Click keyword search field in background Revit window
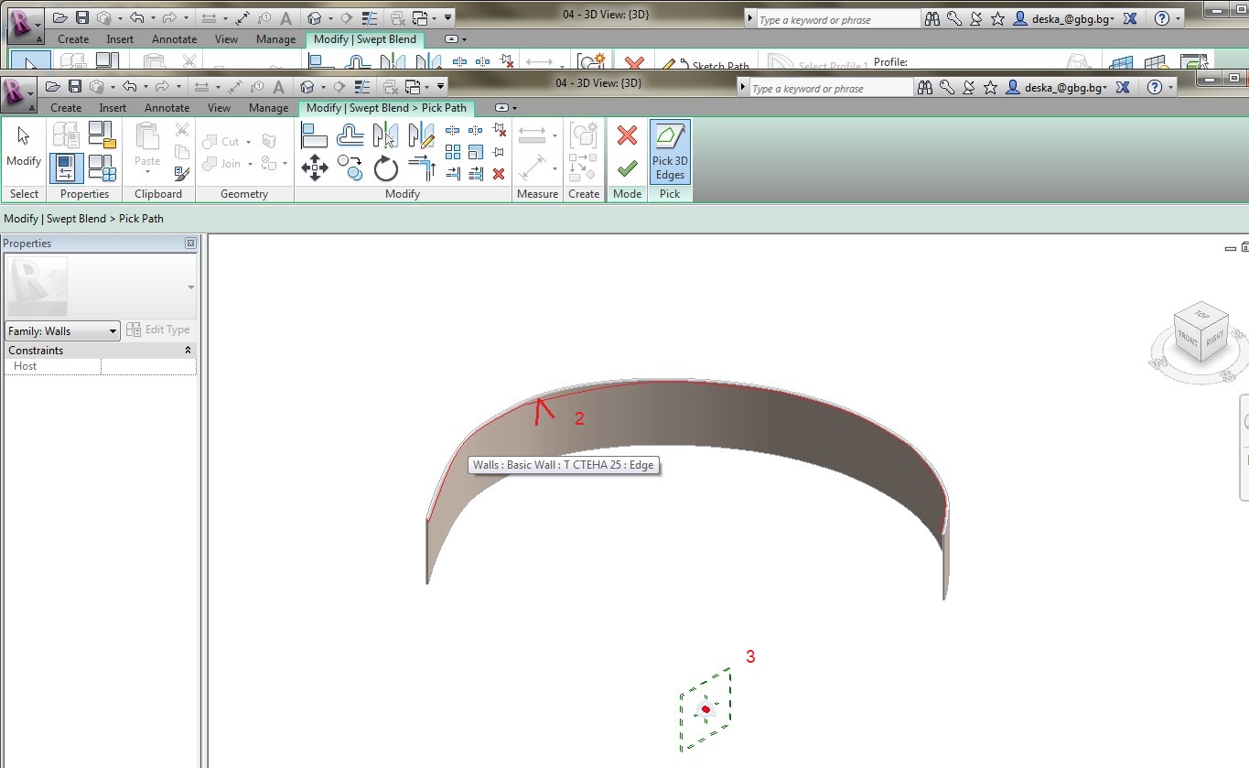The height and width of the screenshot is (768, 1249). (x=838, y=20)
